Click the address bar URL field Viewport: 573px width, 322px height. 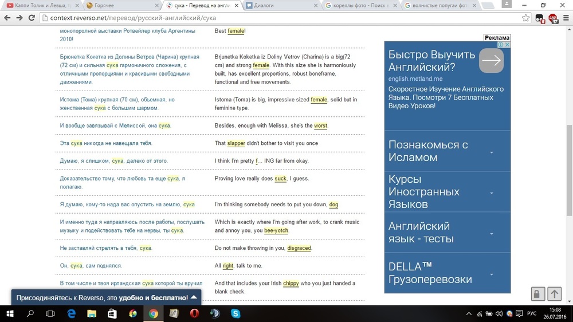click(281, 18)
